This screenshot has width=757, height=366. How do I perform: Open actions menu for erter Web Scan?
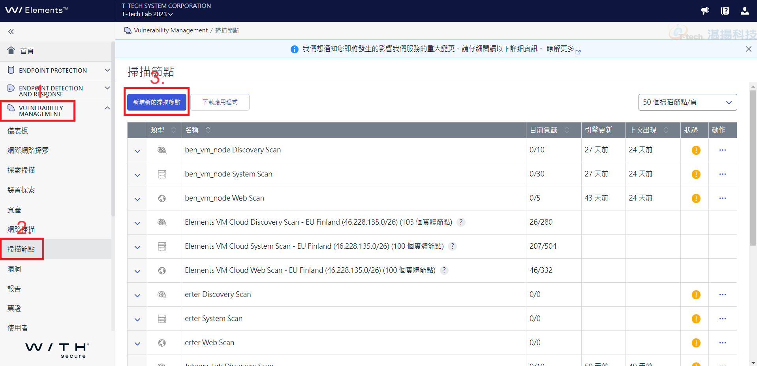click(x=723, y=343)
